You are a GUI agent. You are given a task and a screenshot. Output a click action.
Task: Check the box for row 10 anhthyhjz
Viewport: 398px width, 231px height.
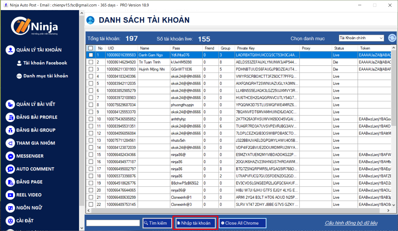pyautogui.click(x=91, y=119)
